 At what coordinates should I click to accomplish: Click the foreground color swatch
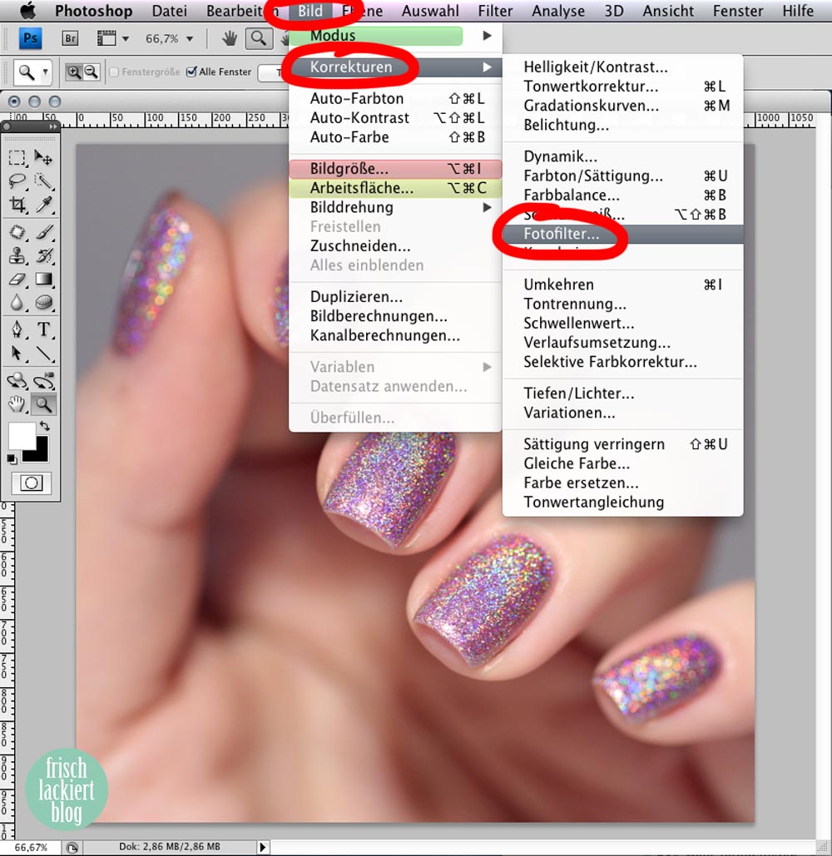22,436
